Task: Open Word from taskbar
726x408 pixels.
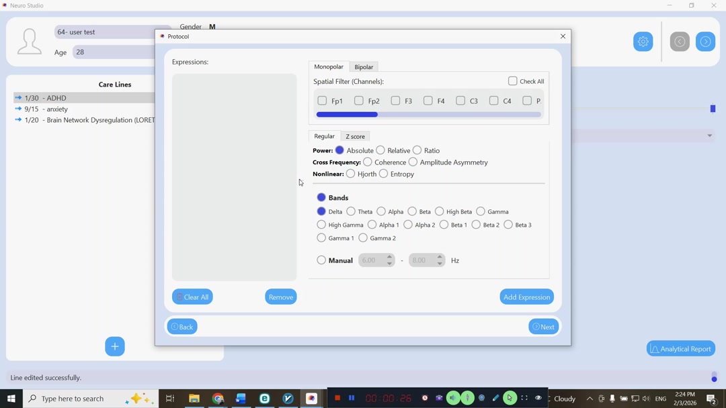Action: (x=241, y=398)
